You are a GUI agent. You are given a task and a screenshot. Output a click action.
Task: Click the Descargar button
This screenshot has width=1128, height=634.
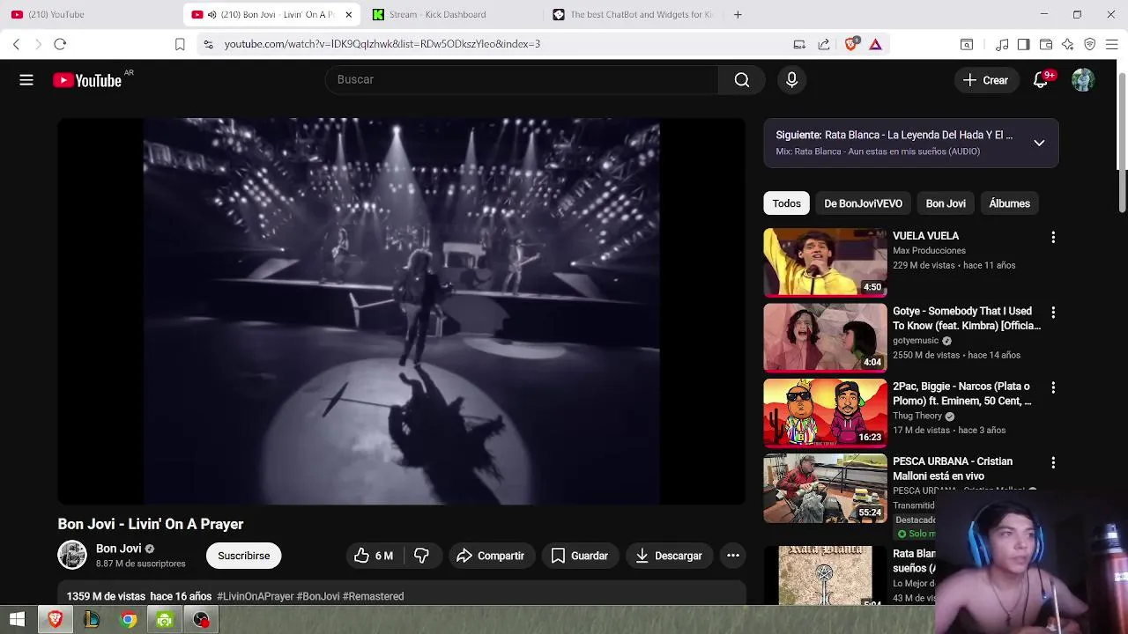click(x=669, y=556)
